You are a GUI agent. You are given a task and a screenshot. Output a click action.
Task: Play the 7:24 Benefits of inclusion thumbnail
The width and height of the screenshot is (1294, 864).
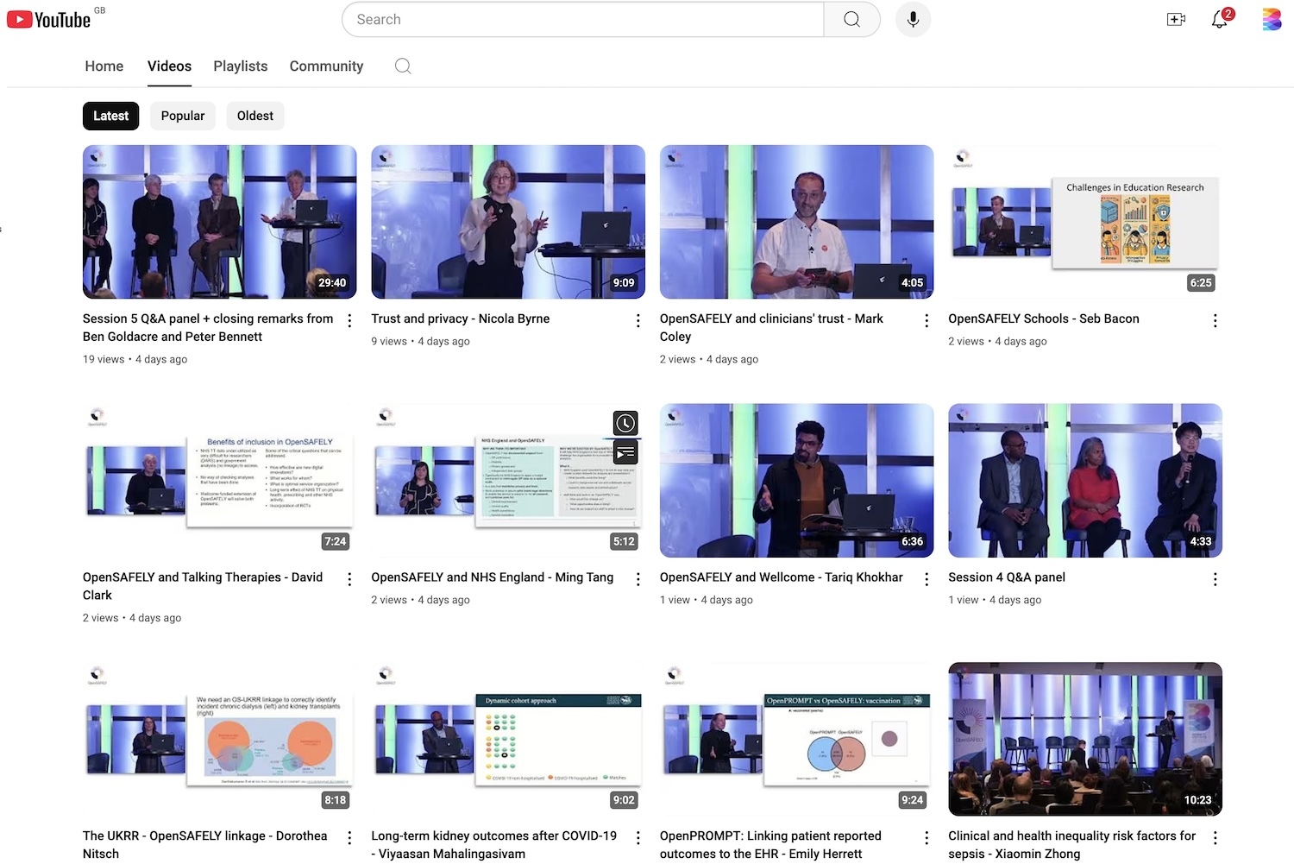(219, 481)
